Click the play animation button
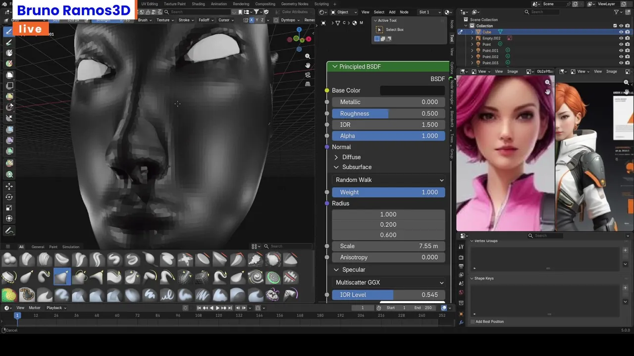634x356 pixels. pos(217,308)
